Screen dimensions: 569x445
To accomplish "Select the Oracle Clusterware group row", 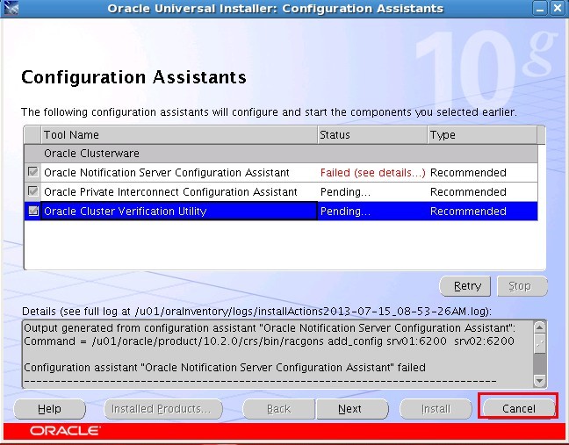I will 281,154.
